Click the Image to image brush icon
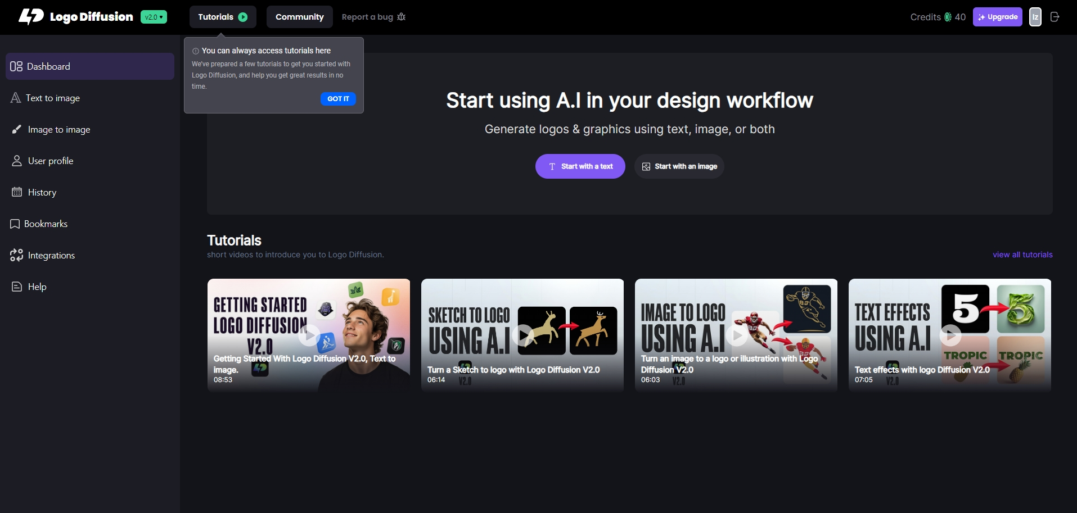 click(17, 129)
